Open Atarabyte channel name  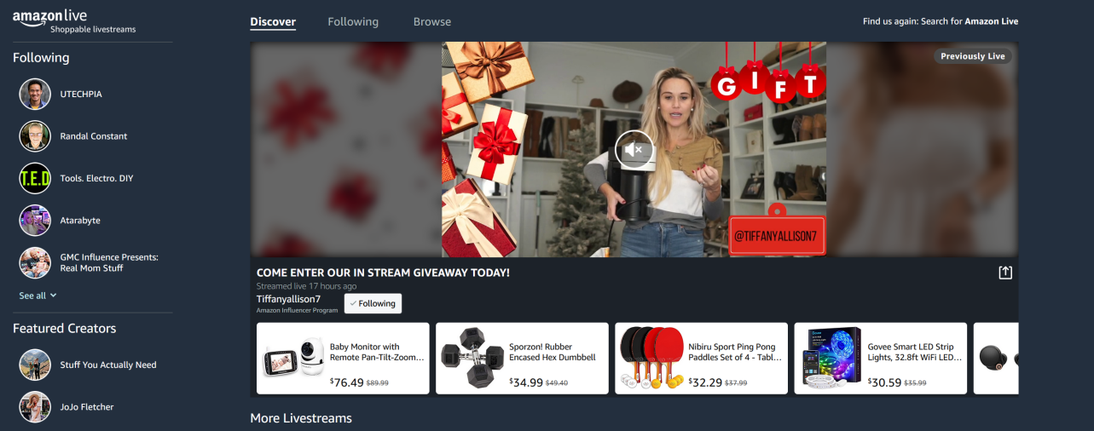pos(80,221)
